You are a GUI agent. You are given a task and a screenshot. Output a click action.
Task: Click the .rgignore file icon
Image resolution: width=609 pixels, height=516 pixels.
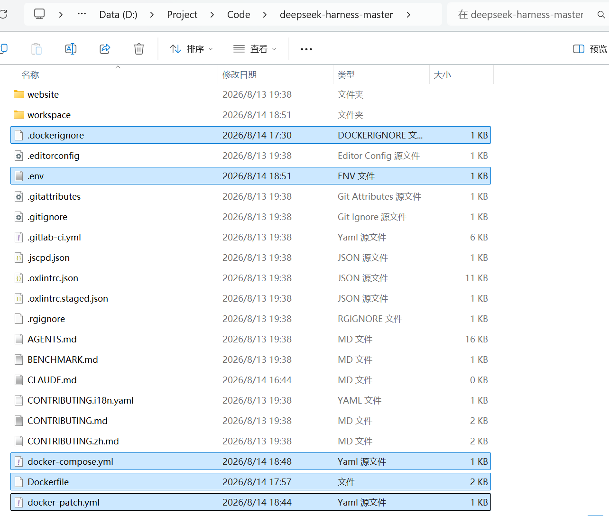tap(19, 319)
